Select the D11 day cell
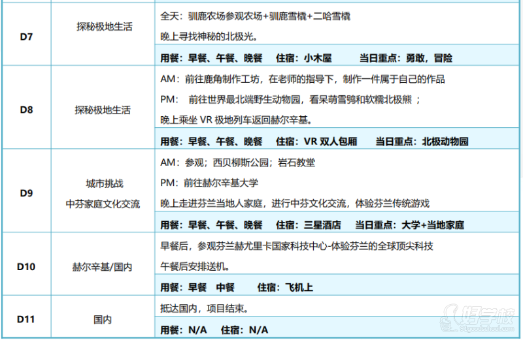The width and height of the screenshot is (523, 340). click(26, 319)
